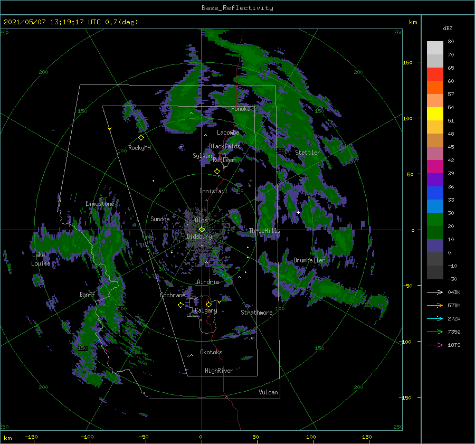Click the RockyMH label
This screenshot has height=444, width=475.
(x=139, y=148)
